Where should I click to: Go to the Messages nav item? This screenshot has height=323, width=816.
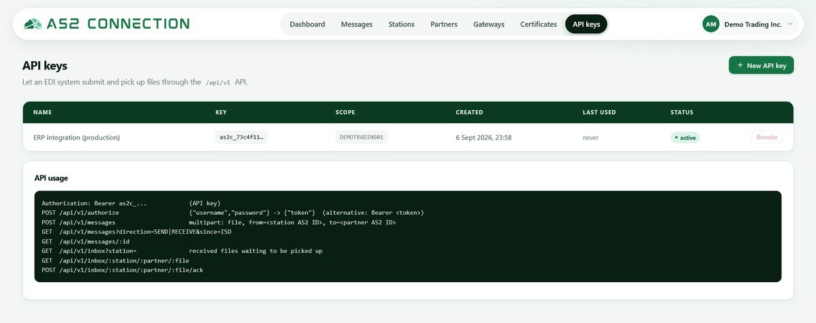click(x=357, y=24)
